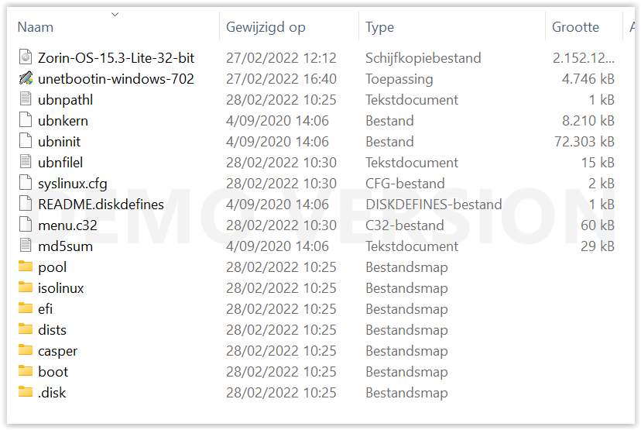Click the ubnpathl text document icon
Screen dimensions: 641x430
tap(26, 100)
